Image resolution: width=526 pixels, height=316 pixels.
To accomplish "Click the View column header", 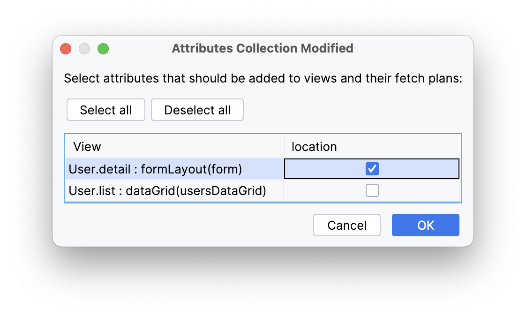I will tap(87, 147).
